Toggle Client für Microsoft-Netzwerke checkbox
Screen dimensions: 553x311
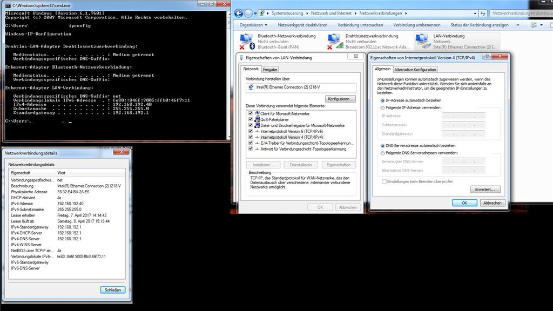point(251,113)
